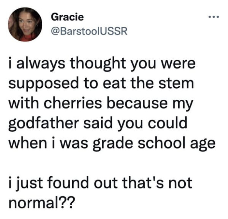Click the line "when i was grade school age"

(111, 143)
